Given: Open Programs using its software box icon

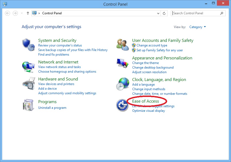Looking at the screenshot, I should [x=28, y=104].
